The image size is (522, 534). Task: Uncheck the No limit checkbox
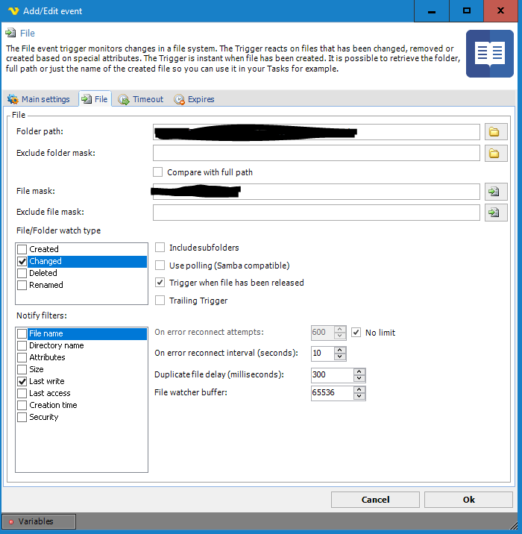point(356,332)
